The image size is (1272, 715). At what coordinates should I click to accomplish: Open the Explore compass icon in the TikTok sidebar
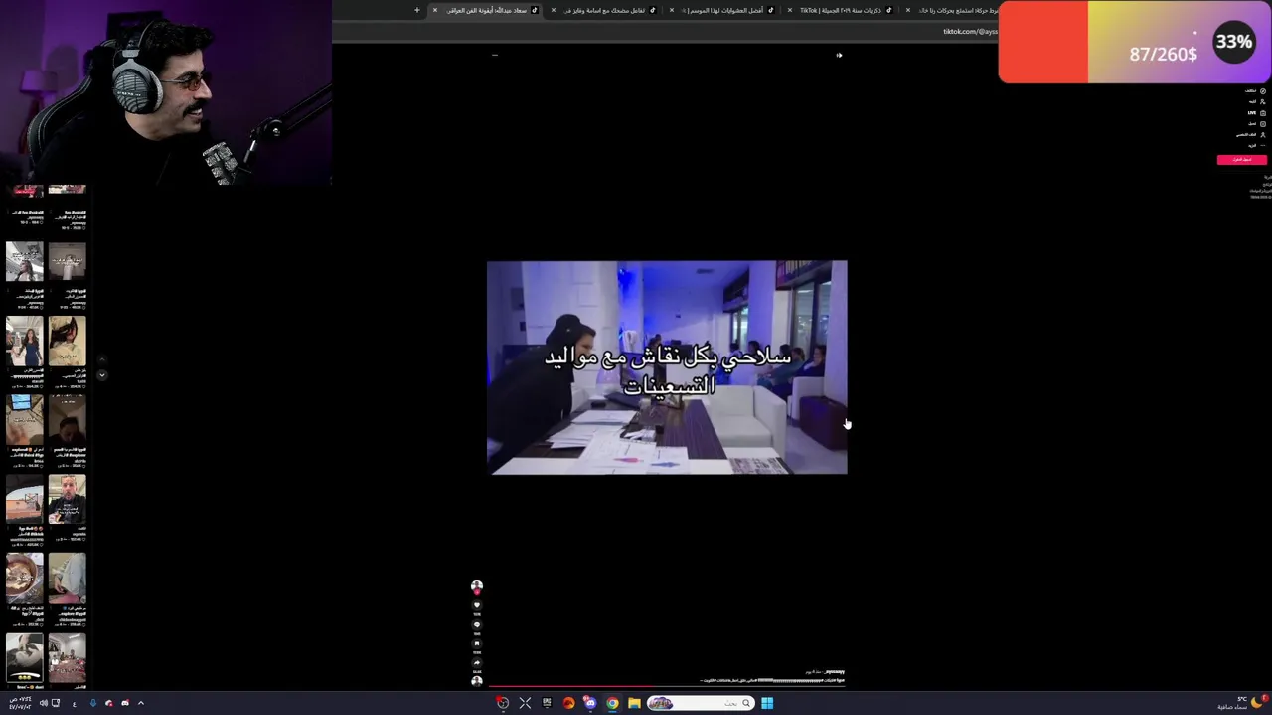coord(1262,91)
